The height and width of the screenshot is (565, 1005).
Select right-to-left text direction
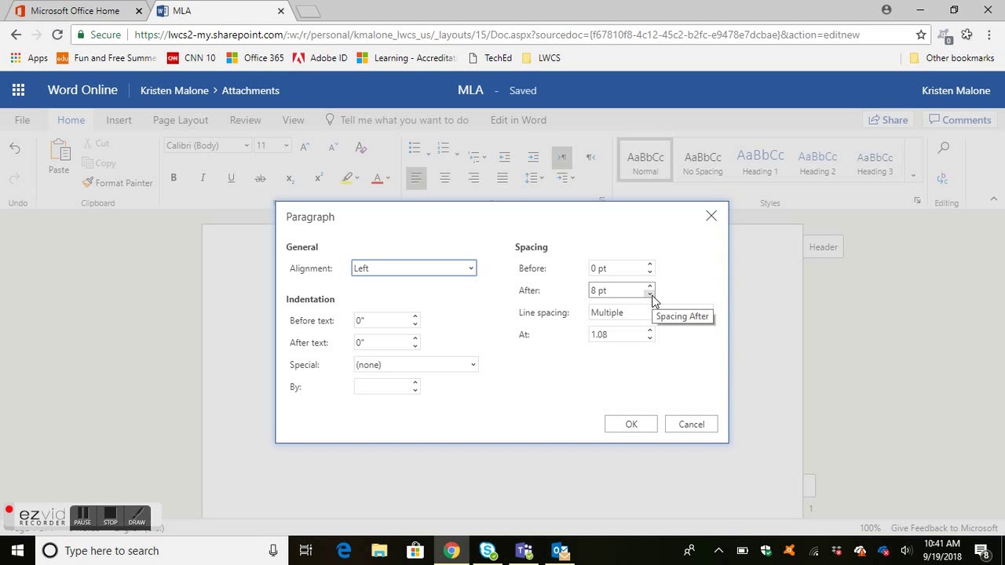590,156
